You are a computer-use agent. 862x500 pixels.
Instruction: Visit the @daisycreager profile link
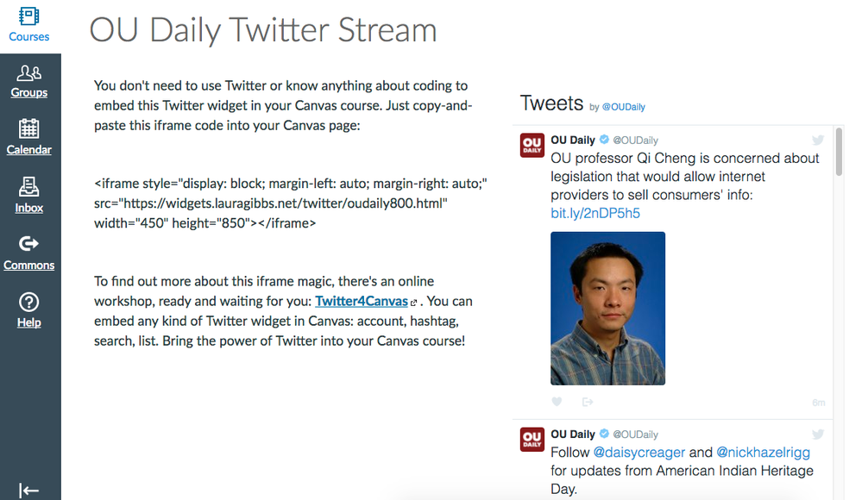(x=639, y=452)
